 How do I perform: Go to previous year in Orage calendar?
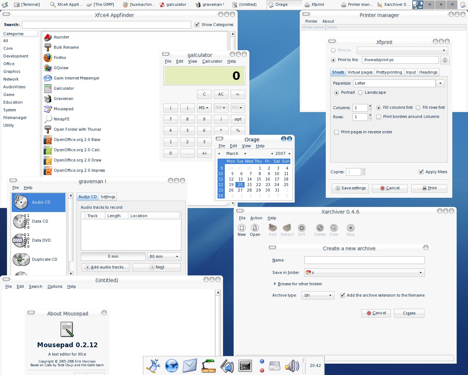[x=272, y=154]
